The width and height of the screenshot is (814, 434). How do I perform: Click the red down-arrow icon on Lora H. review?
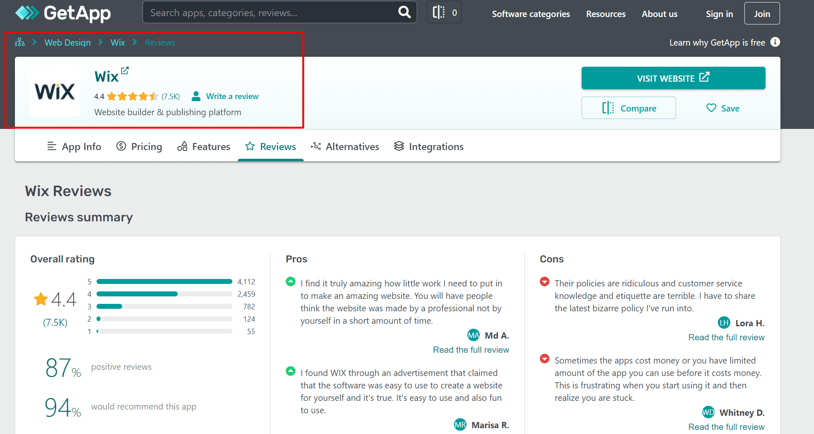point(545,282)
